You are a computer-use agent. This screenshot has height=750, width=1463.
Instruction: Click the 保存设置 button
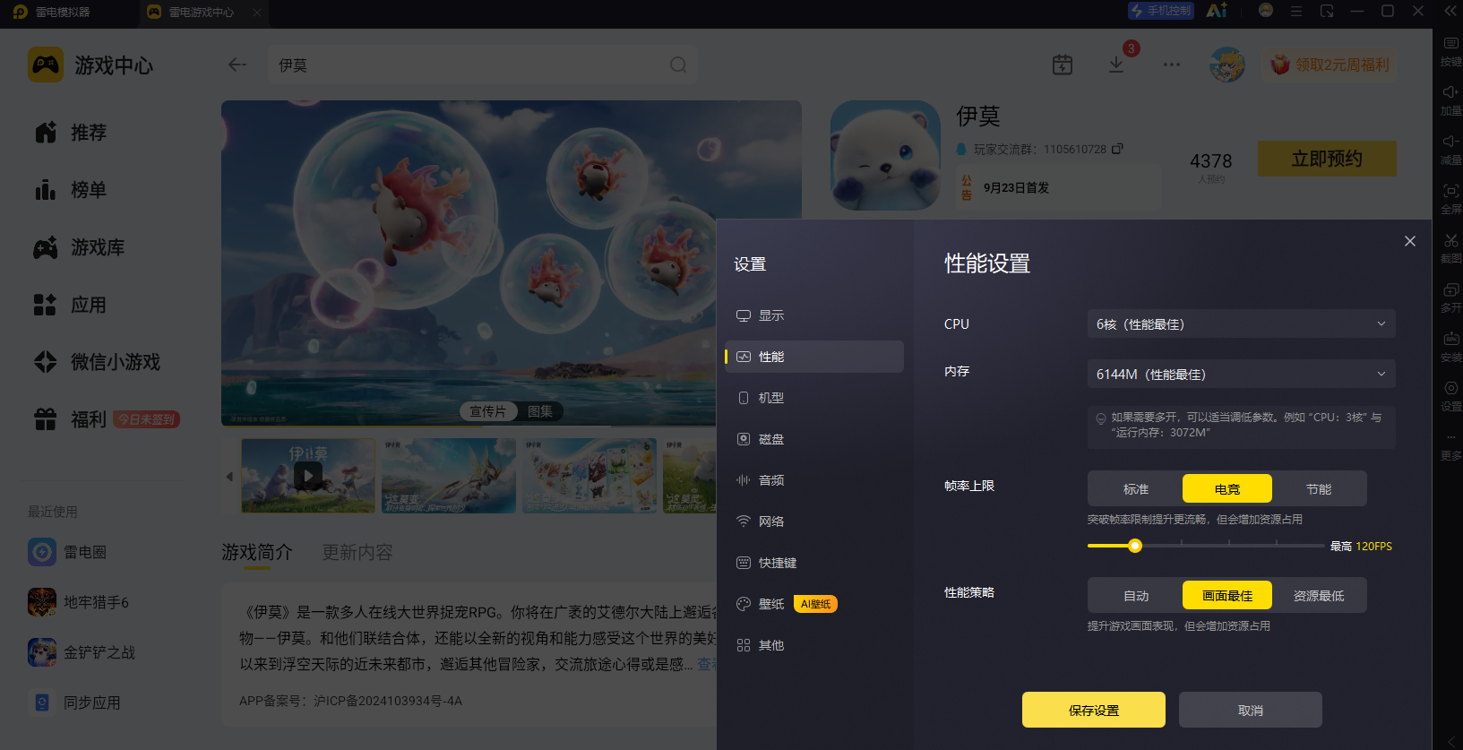click(x=1094, y=710)
